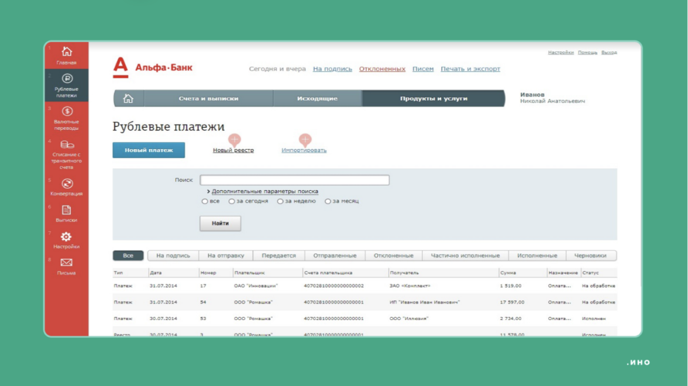Viewport: 688px width, 386px height.
Task: Open the Счета и выписки menu tab
Action: (208, 99)
